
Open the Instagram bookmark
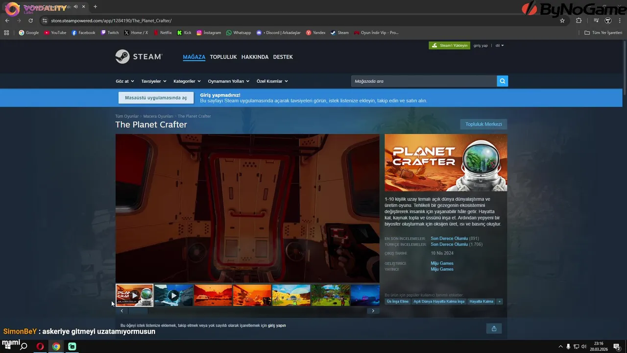209,33
